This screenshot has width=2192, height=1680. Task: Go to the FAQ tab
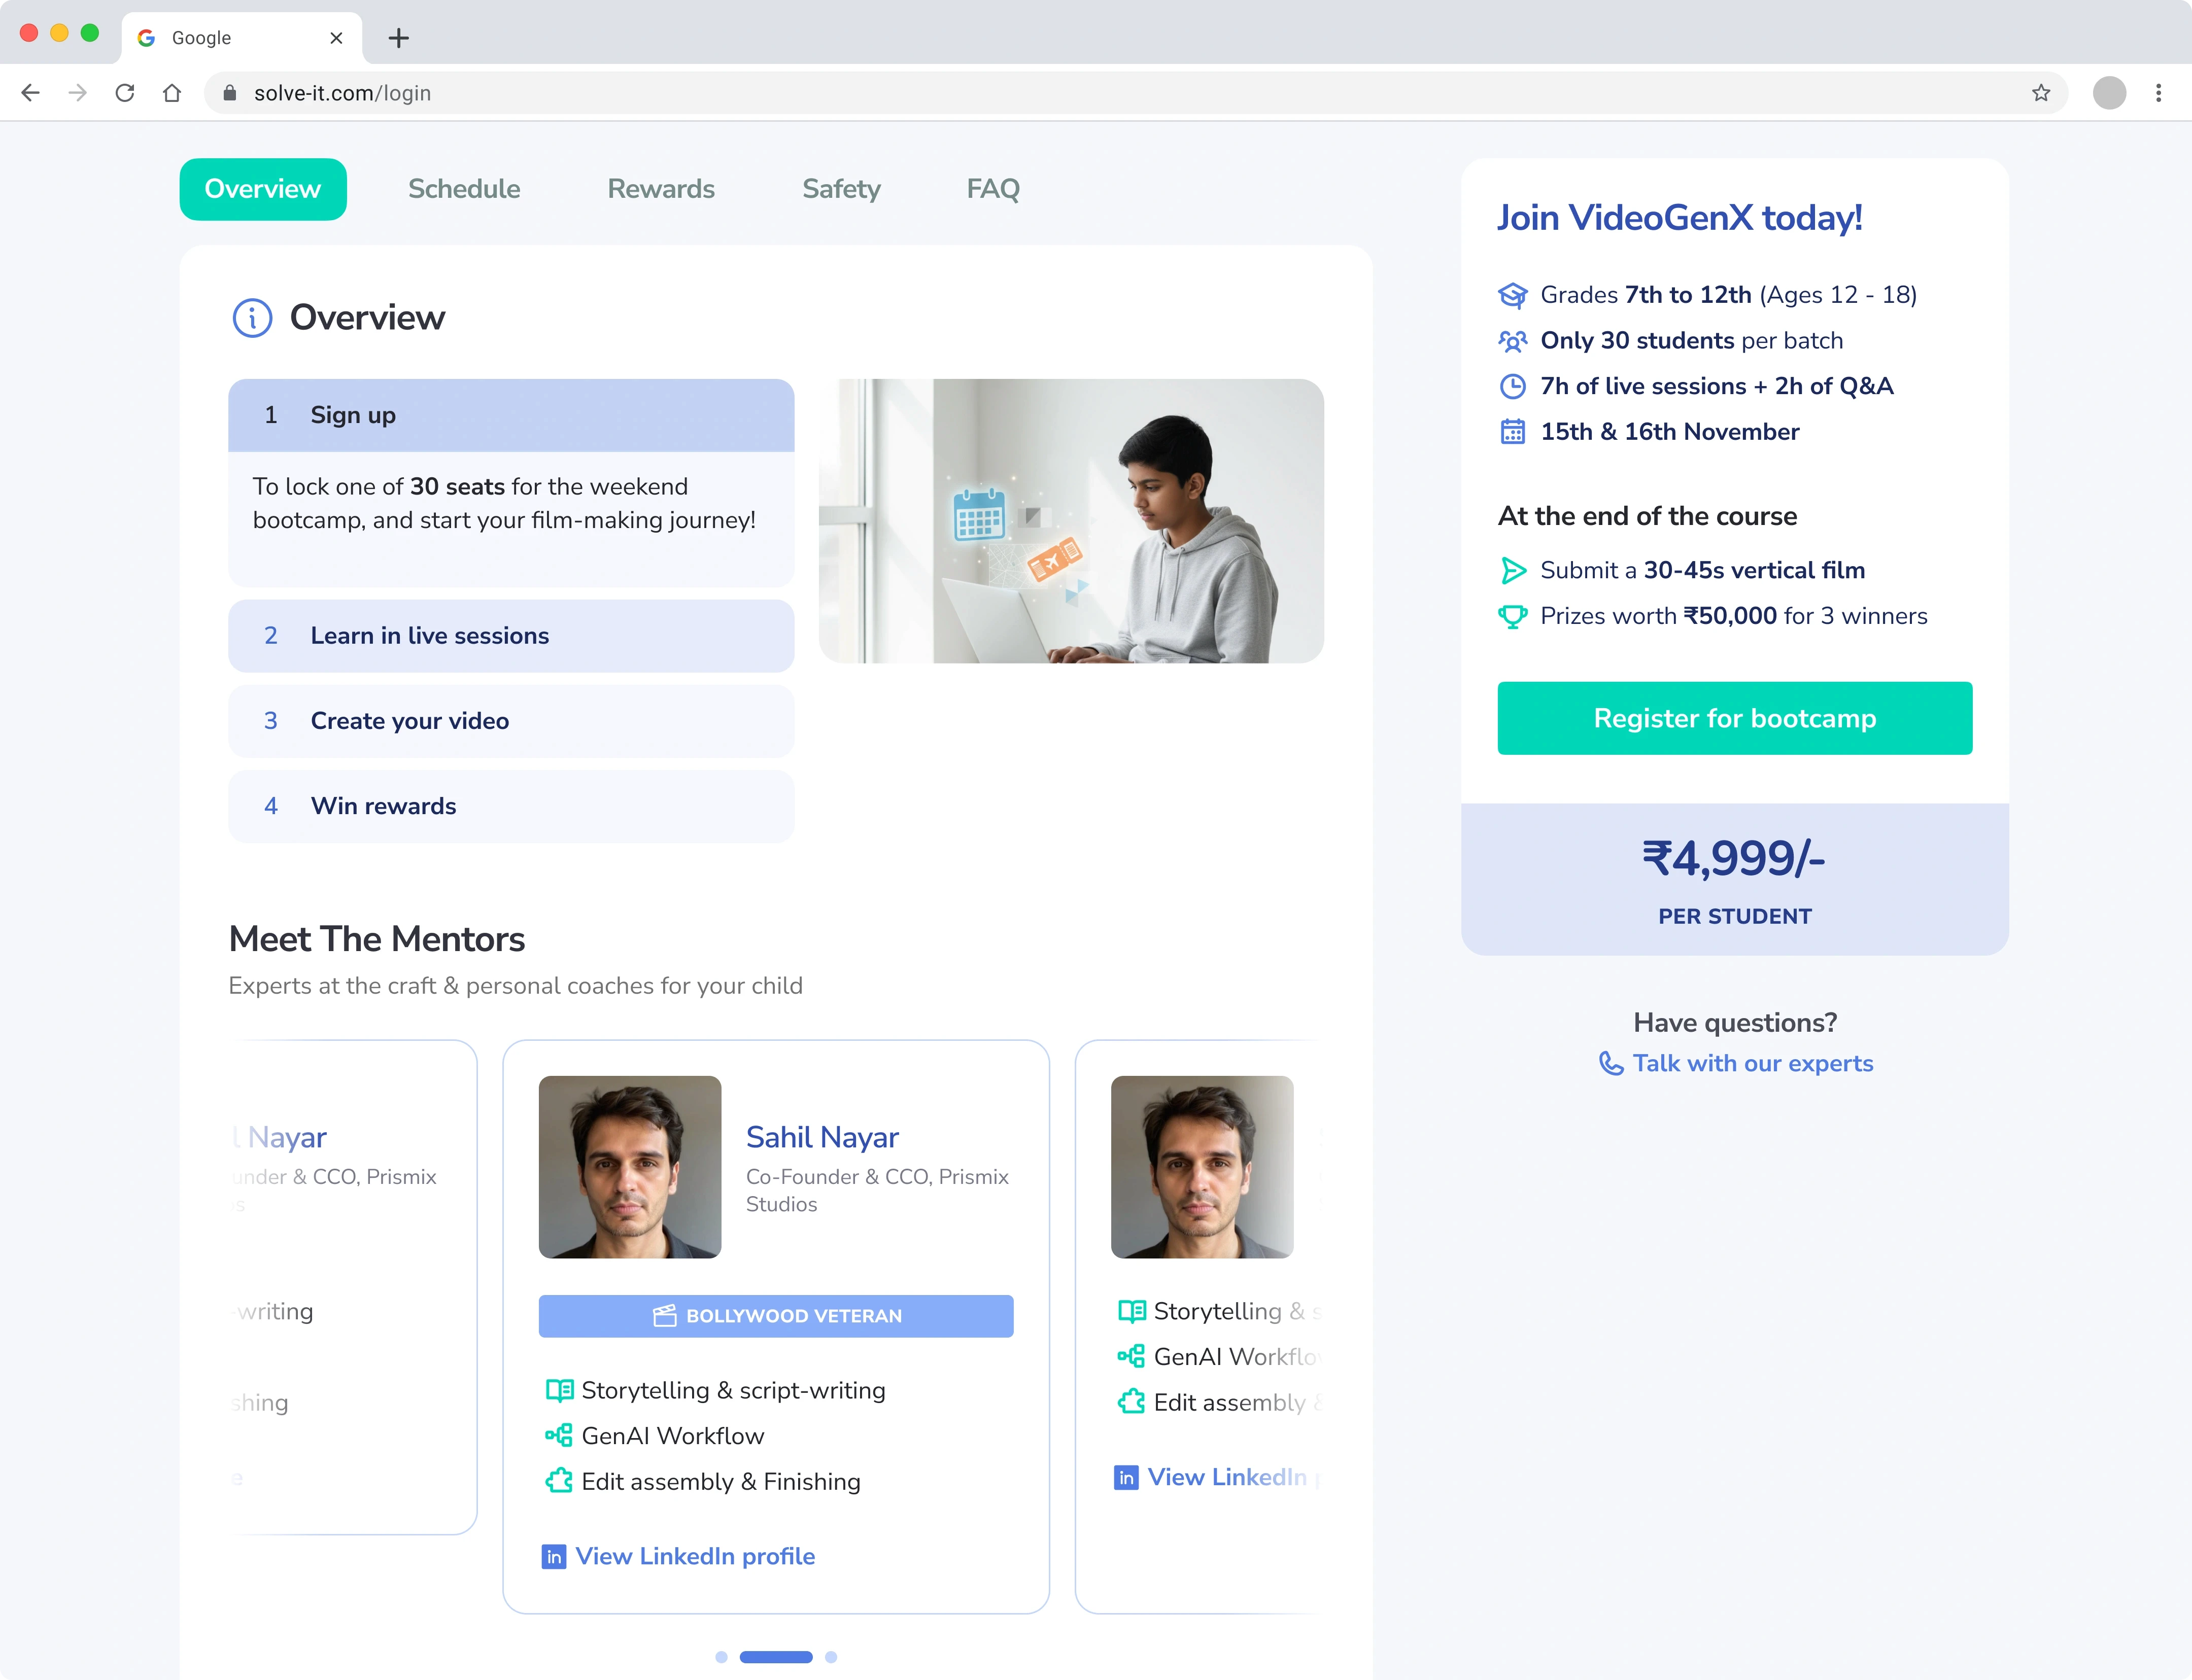pos(992,189)
